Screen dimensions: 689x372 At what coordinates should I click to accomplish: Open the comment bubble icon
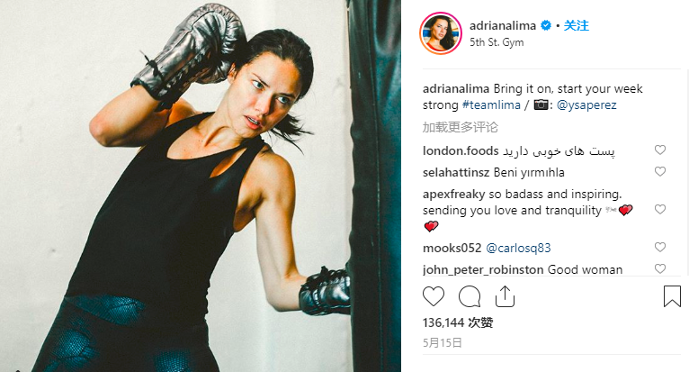(x=470, y=296)
